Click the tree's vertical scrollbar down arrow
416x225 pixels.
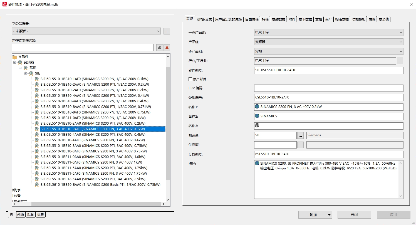(x=168, y=200)
